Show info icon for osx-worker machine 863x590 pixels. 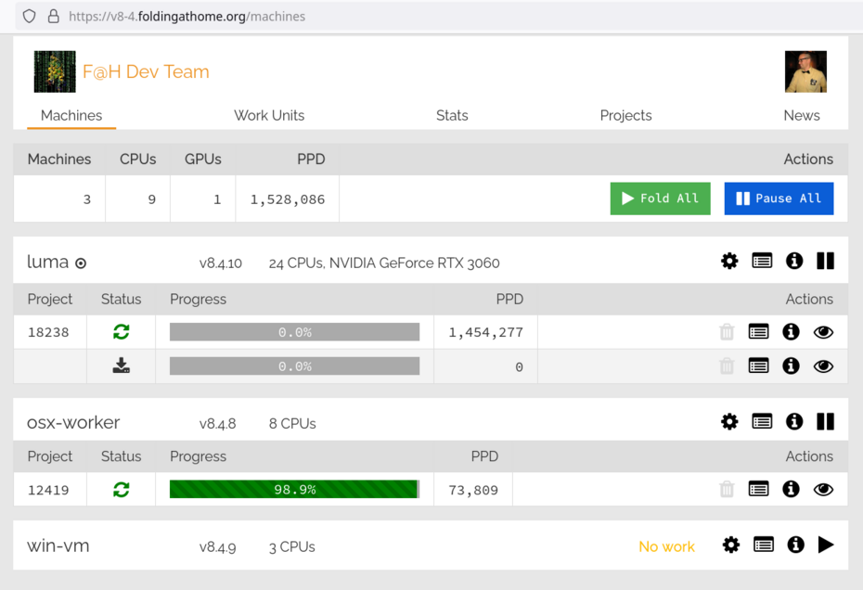click(x=793, y=421)
